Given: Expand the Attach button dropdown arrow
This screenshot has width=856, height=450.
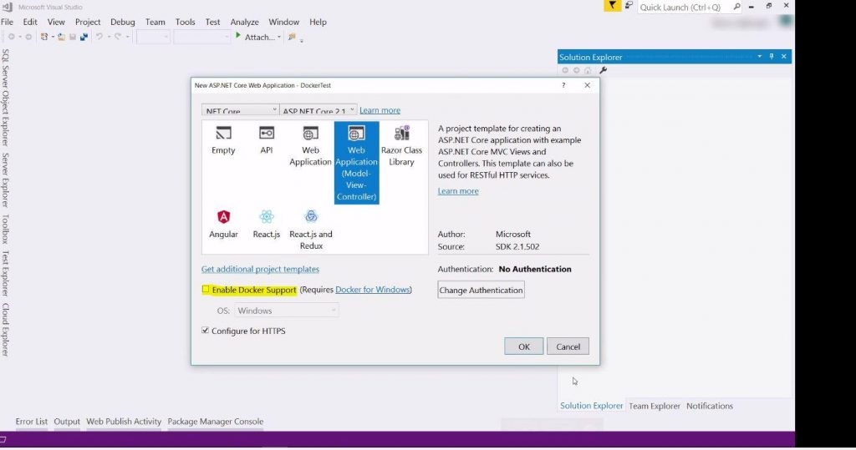Looking at the screenshot, I should (279, 37).
